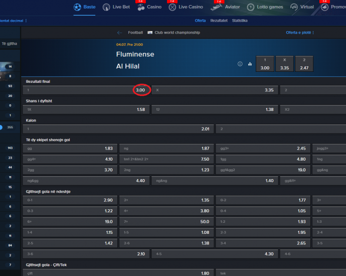Pick total goals 3-6 at 2.10

(86, 254)
